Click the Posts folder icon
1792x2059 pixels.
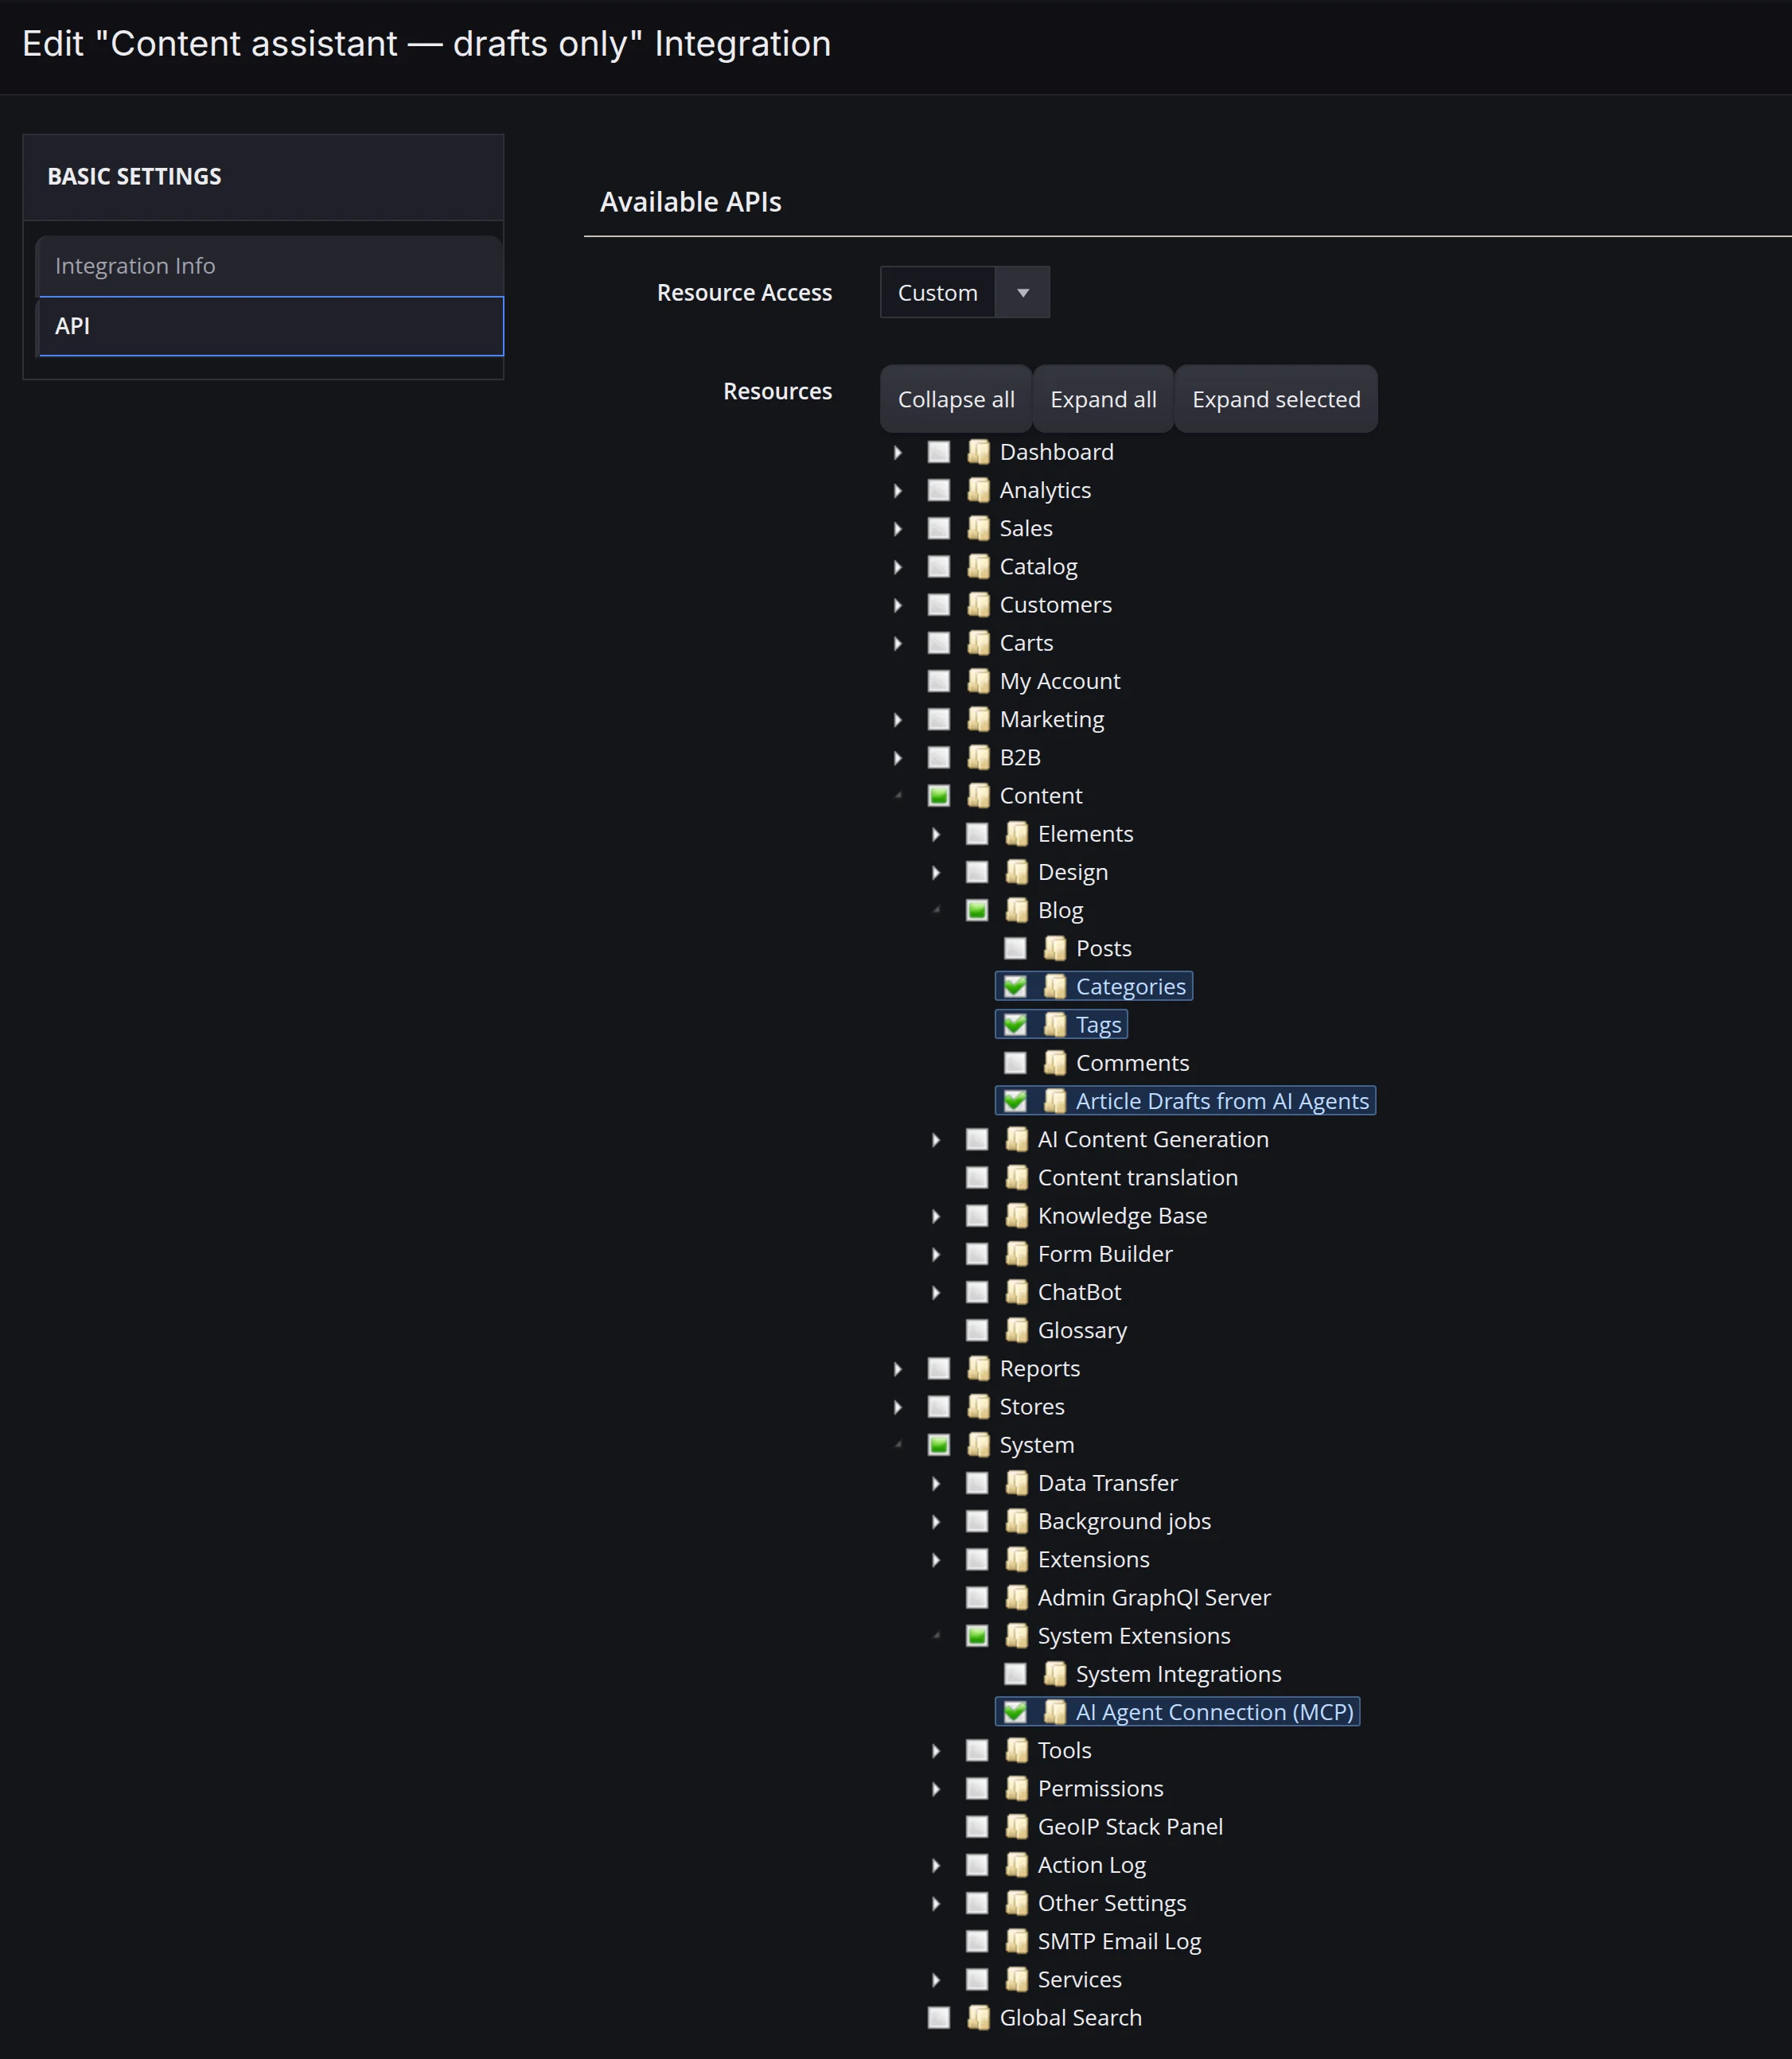tap(1054, 948)
